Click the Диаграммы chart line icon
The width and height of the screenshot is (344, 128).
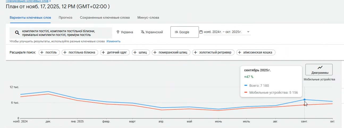coord(320,68)
